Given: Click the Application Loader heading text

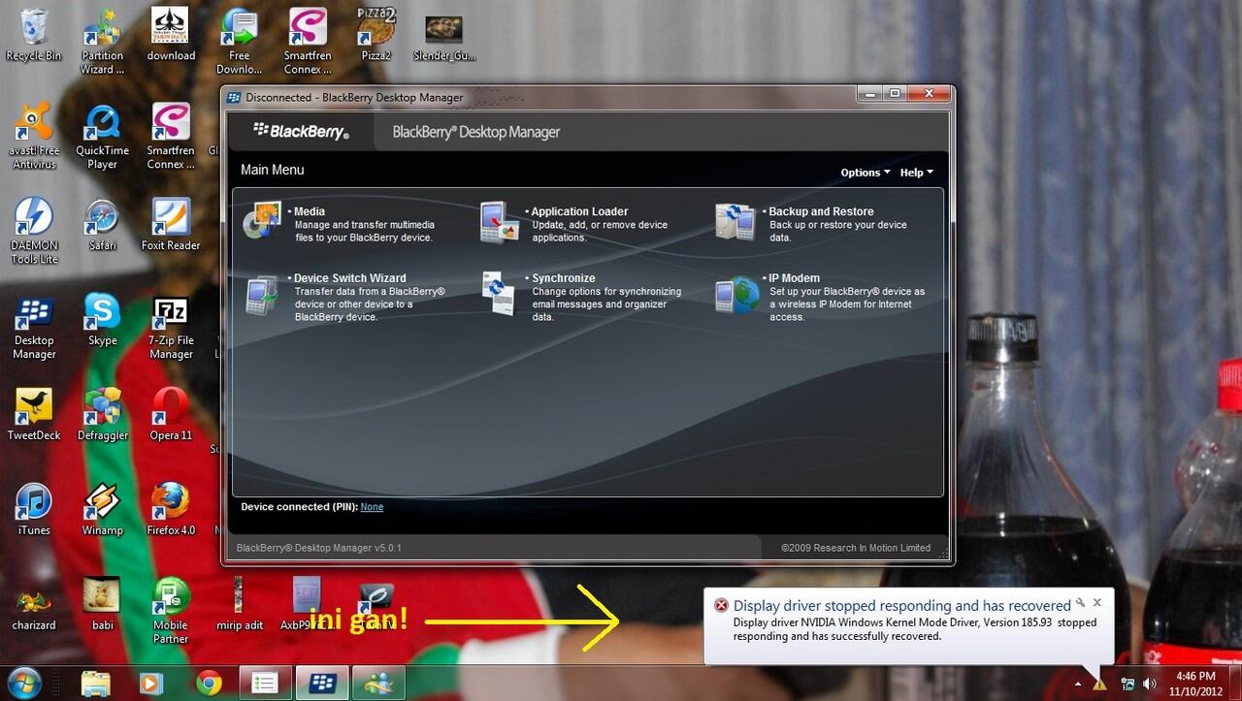Looking at the screenshot, I should click(579, 211).
